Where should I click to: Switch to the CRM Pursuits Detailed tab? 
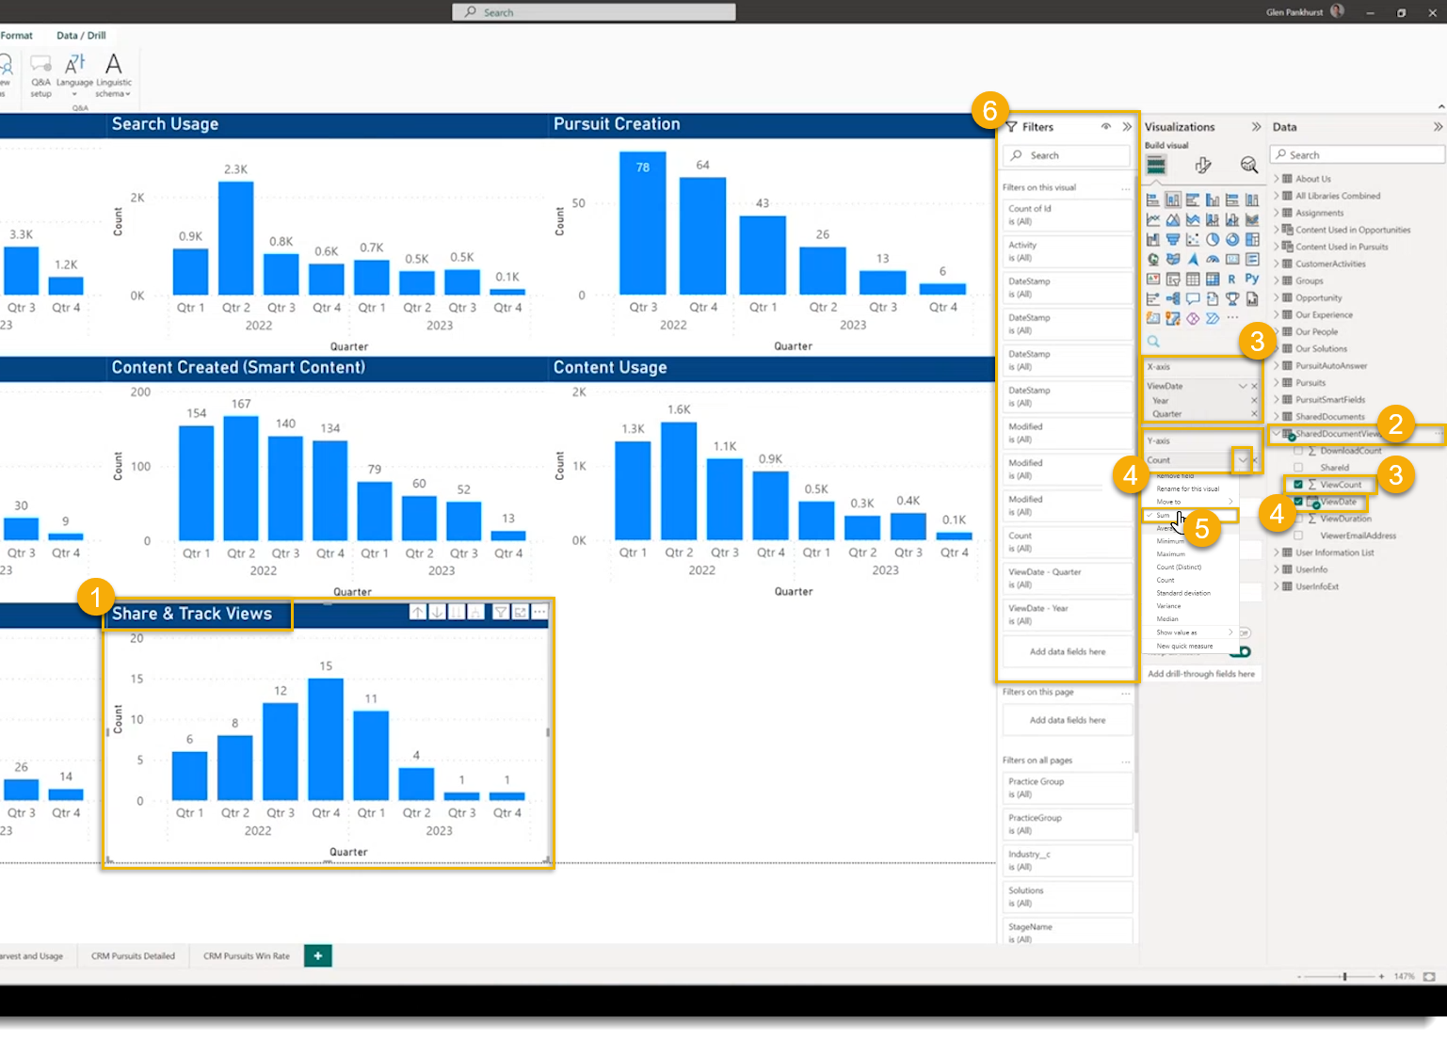click(133, 956)
